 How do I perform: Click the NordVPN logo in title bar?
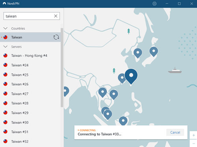[x=4, y=4]
